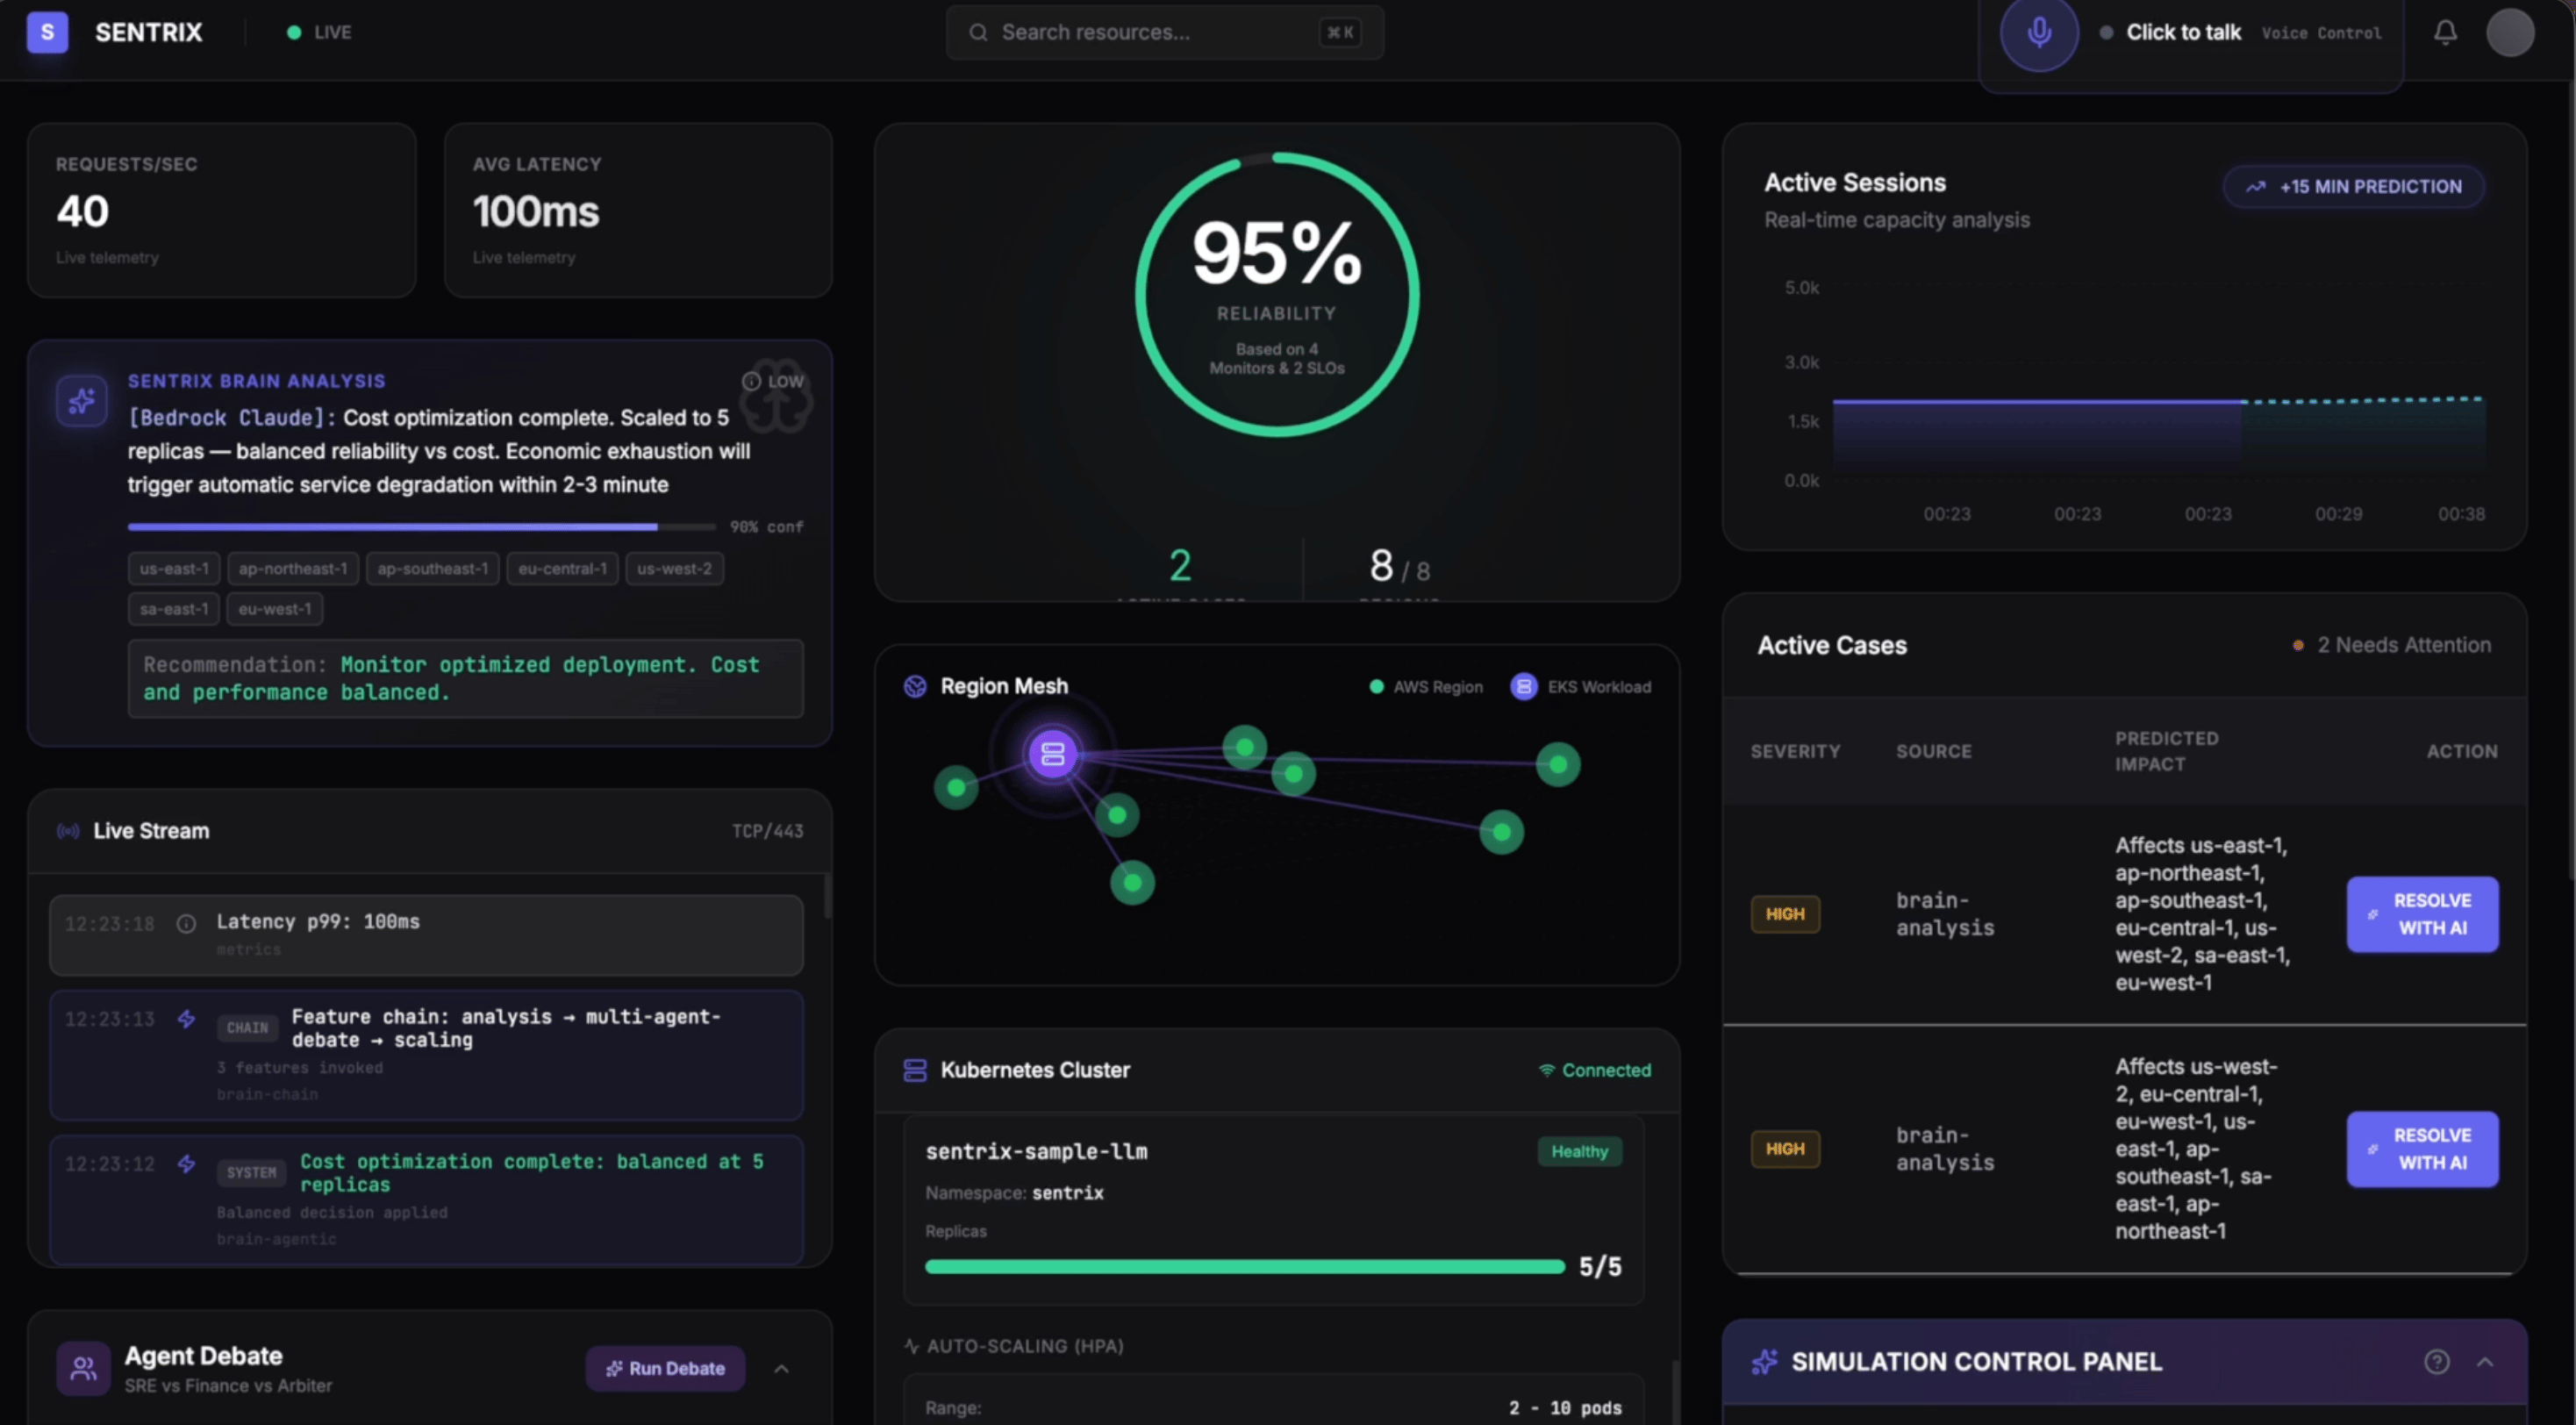Image resolution: width=2576 pixels, height=1425 pixels.
Task: Toggle the eu-west-1 region tag
Action: click(x=274, y=609)
